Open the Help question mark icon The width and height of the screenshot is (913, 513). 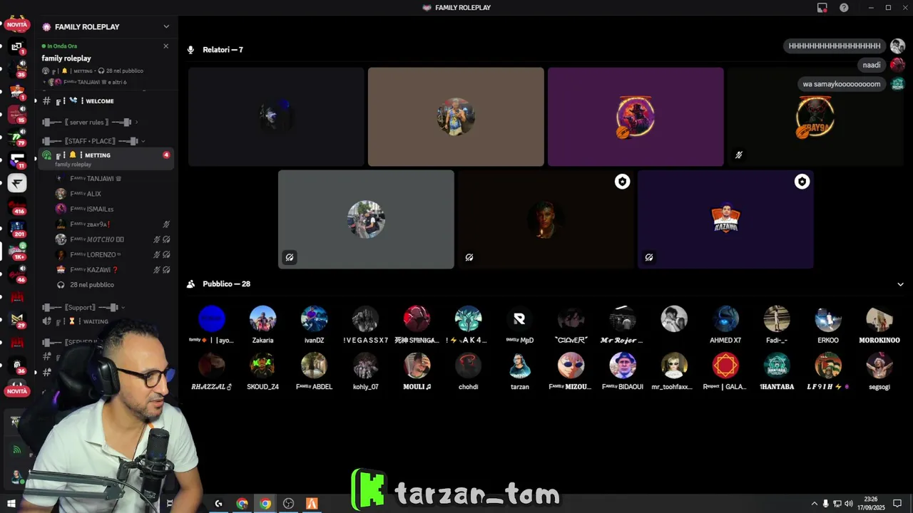pyautogui.click(x=844, y=8)
